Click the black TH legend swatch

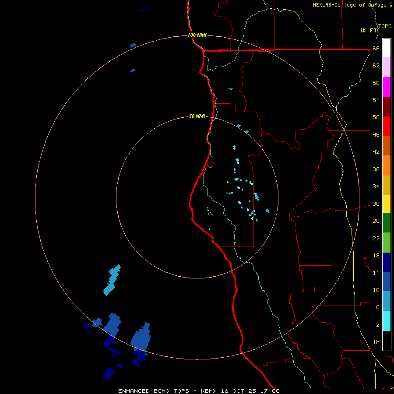[x=387, y=341]
